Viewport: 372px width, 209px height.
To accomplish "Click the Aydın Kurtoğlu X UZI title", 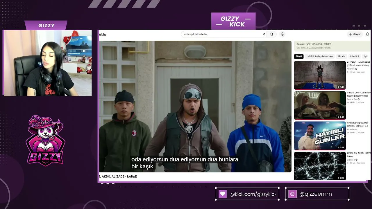I will click(x=357, y=124).
